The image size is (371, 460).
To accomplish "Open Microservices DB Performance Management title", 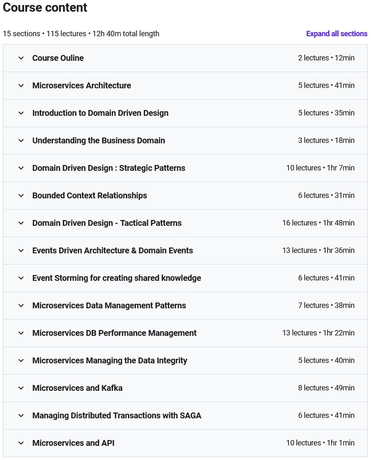I will point(114,333).
